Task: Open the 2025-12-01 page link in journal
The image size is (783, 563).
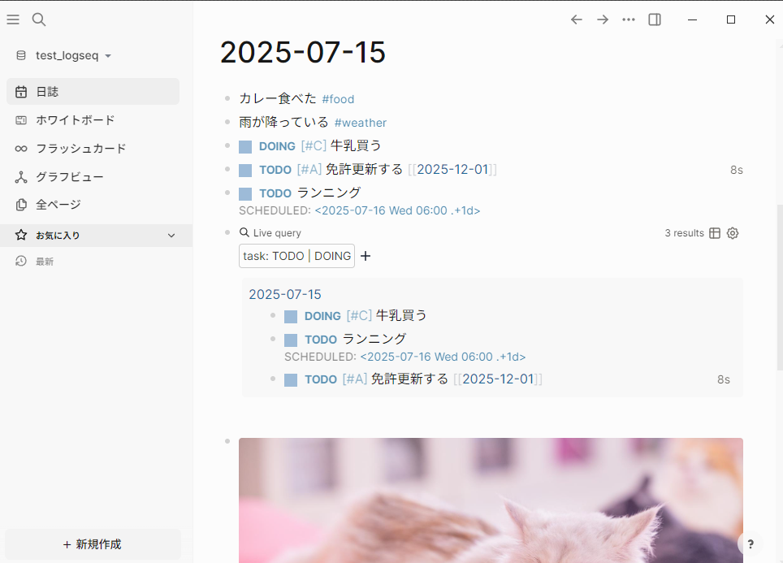Action: click(452, 169)
